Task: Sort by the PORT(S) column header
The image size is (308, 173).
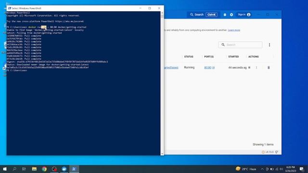Action: 209,57
